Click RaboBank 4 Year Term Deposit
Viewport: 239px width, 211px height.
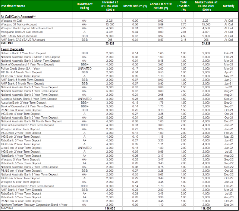[21, 156]
